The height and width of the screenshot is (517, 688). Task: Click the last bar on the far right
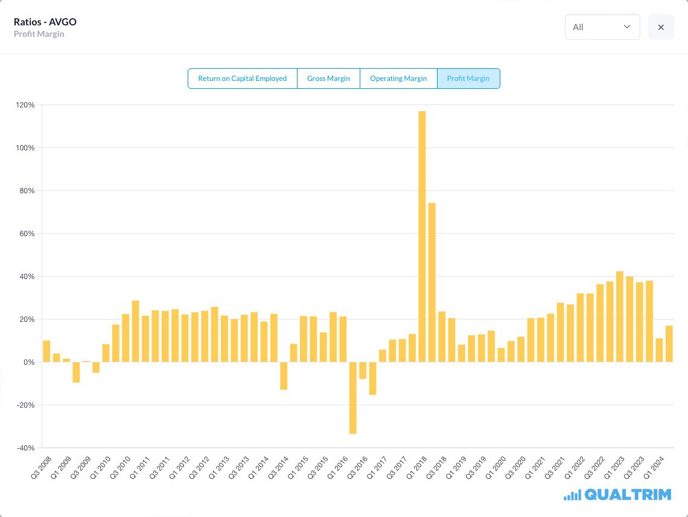tap(669, 344)
